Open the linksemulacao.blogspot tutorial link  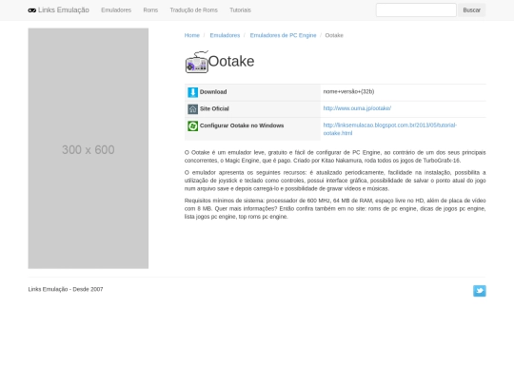[389, 129]
